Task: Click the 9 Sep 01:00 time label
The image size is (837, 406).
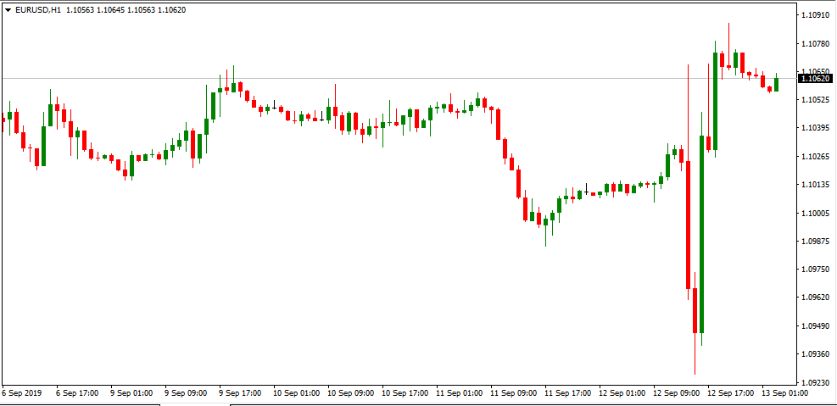Action: 131,393
